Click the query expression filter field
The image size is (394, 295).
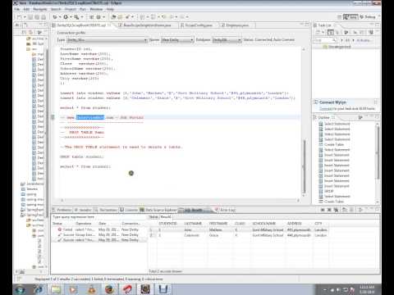[99, 217]
